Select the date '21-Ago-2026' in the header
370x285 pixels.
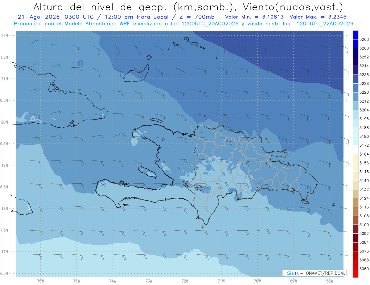pyautogui.click(x=38, y=17)
